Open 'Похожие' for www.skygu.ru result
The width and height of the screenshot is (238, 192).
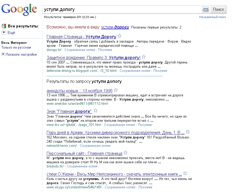click(x=145, y=187)
